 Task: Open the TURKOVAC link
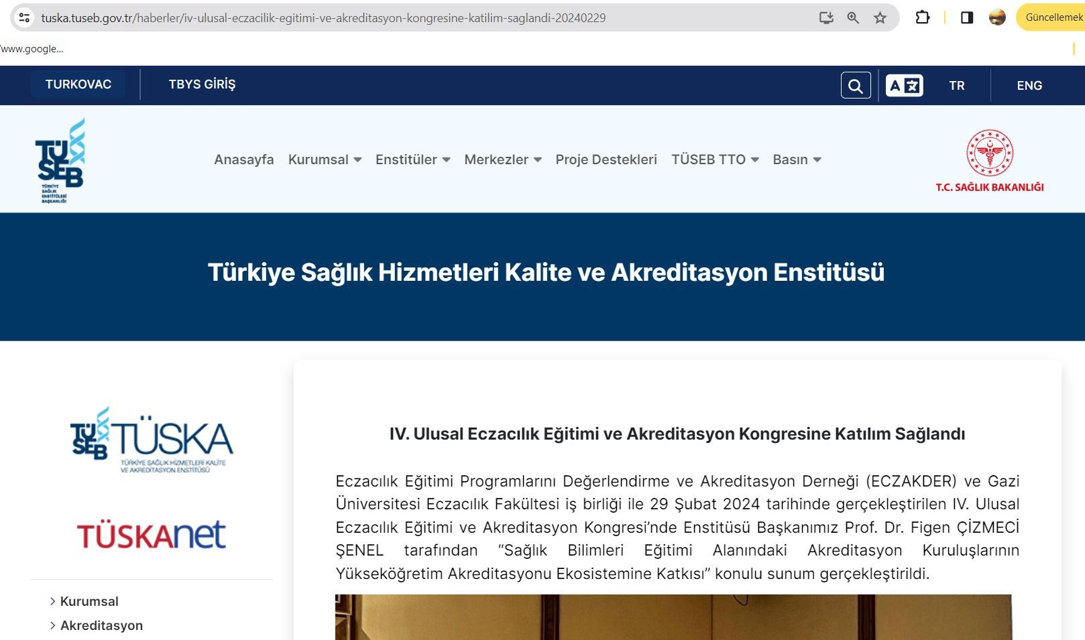click(78, 84)
